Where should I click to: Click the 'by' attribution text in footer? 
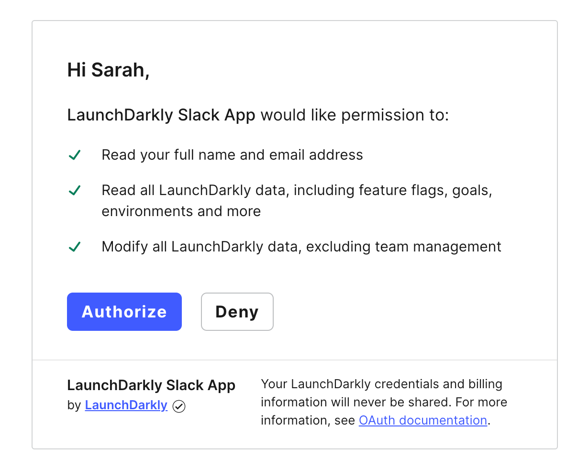(73, 405)
